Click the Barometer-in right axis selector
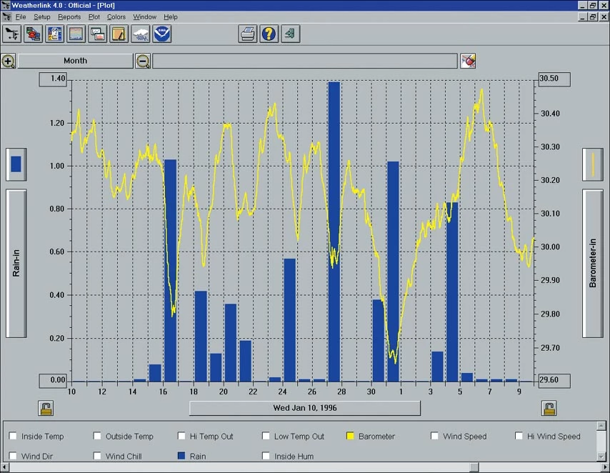 (593, 263)
